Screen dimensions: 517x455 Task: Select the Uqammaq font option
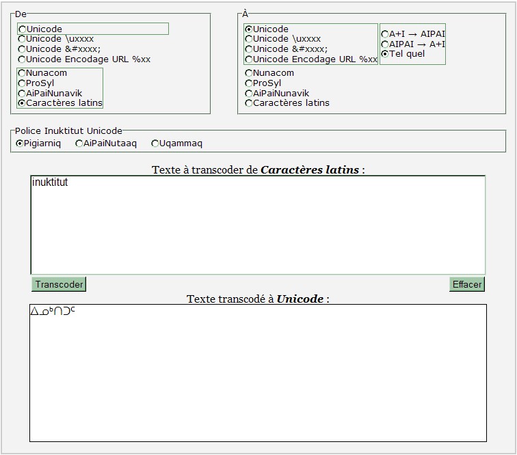coord(155,143)
